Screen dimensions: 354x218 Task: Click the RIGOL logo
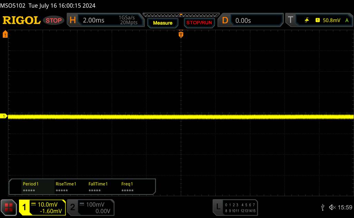coord(21,20)
